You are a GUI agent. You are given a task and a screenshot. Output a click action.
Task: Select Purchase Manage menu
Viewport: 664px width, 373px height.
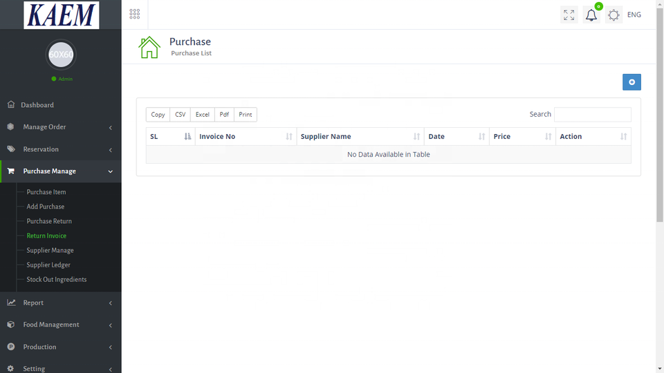(50, 171)
